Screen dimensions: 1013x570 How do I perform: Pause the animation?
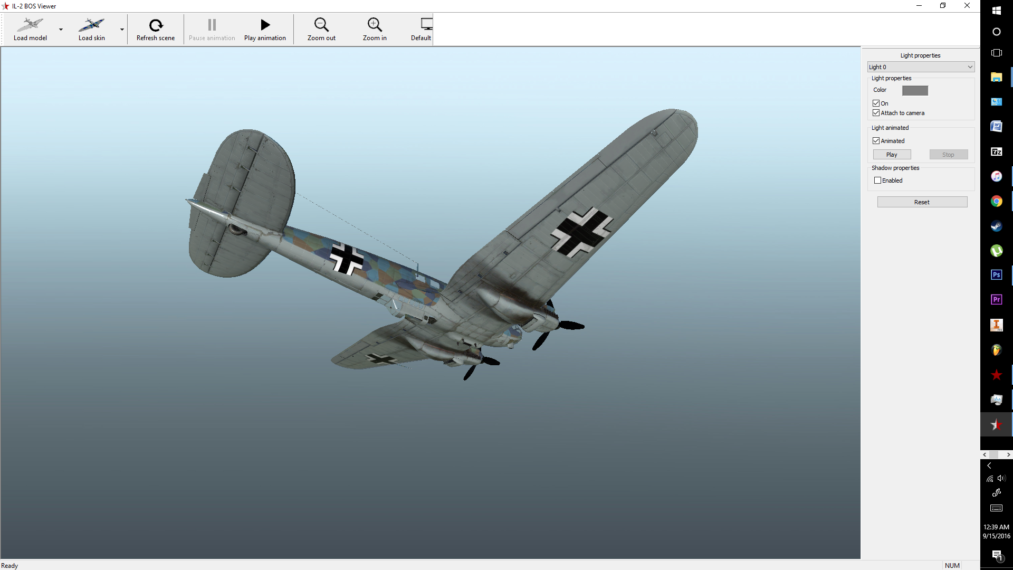click(x=212, y=30)
